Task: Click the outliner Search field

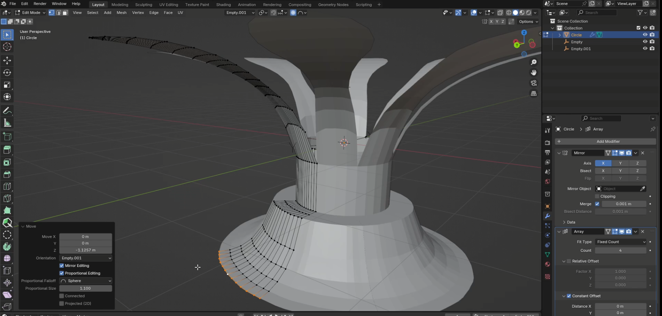Action: 596,13
